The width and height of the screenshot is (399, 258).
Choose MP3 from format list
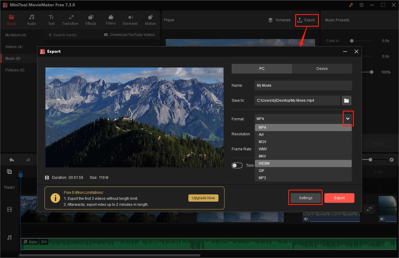(303, 178)
